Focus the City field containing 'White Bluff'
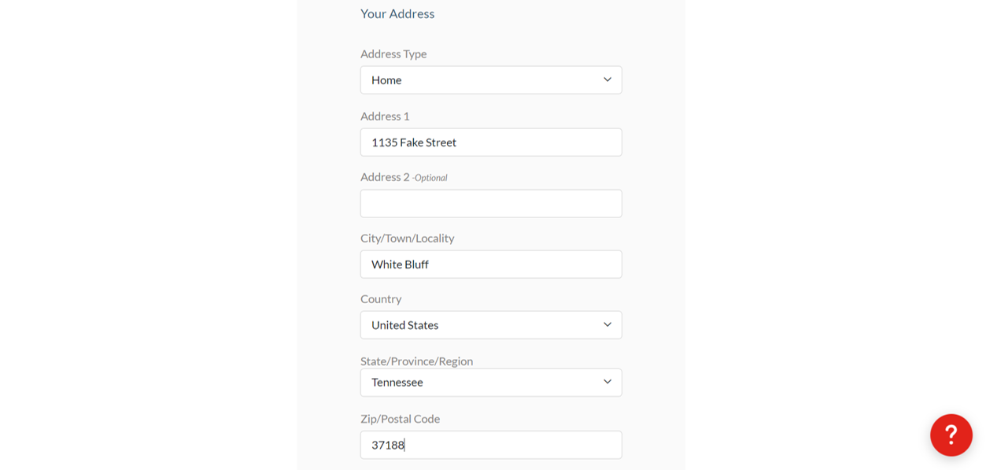The width and height of the screenshot is (986, 470). tap(491, 265)
